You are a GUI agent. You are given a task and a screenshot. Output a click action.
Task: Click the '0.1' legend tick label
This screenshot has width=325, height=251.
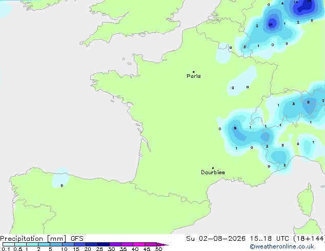click(6, 249)
